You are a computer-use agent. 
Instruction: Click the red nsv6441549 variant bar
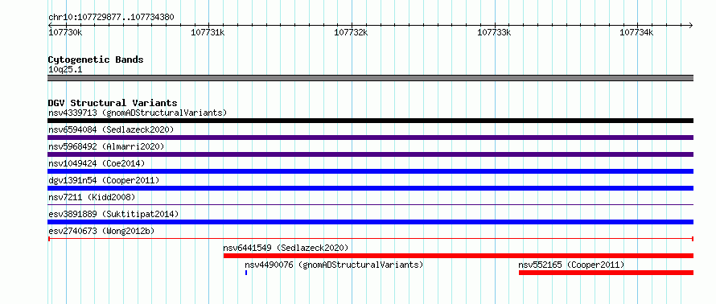point(459,256)
